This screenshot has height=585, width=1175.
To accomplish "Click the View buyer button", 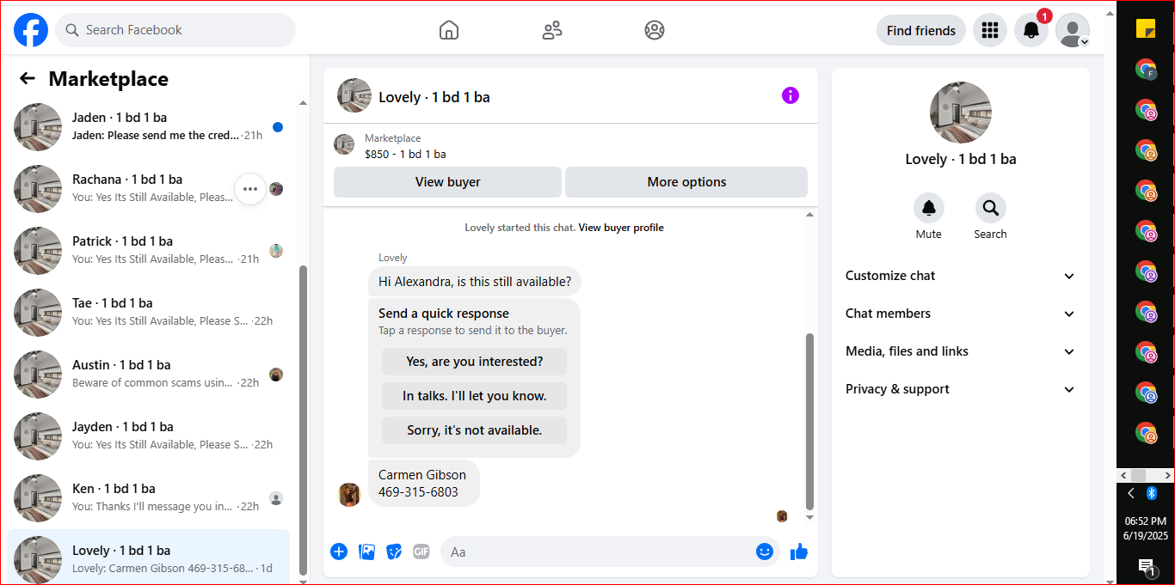I will (447, 182).
